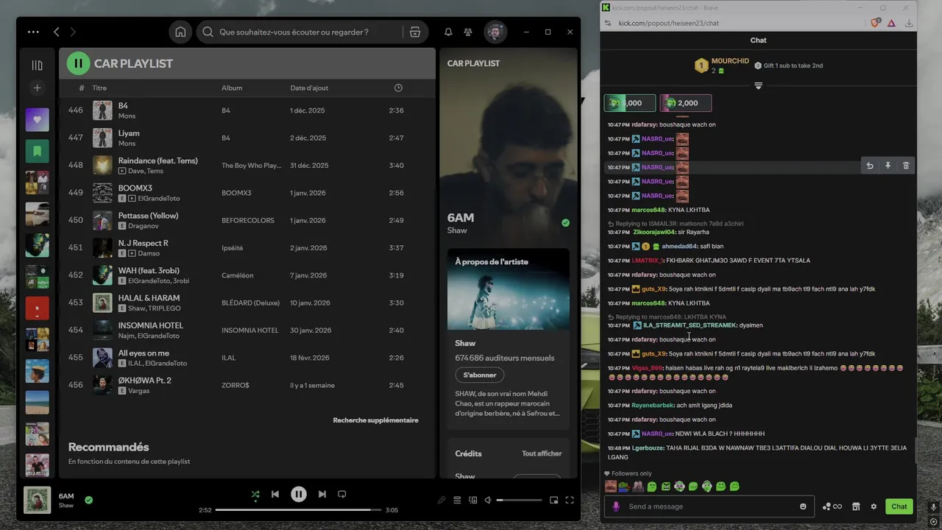The height and width of the screenshot is (530, 942).
Task: Focus the Spotify search field
Action: coord(302,32)
